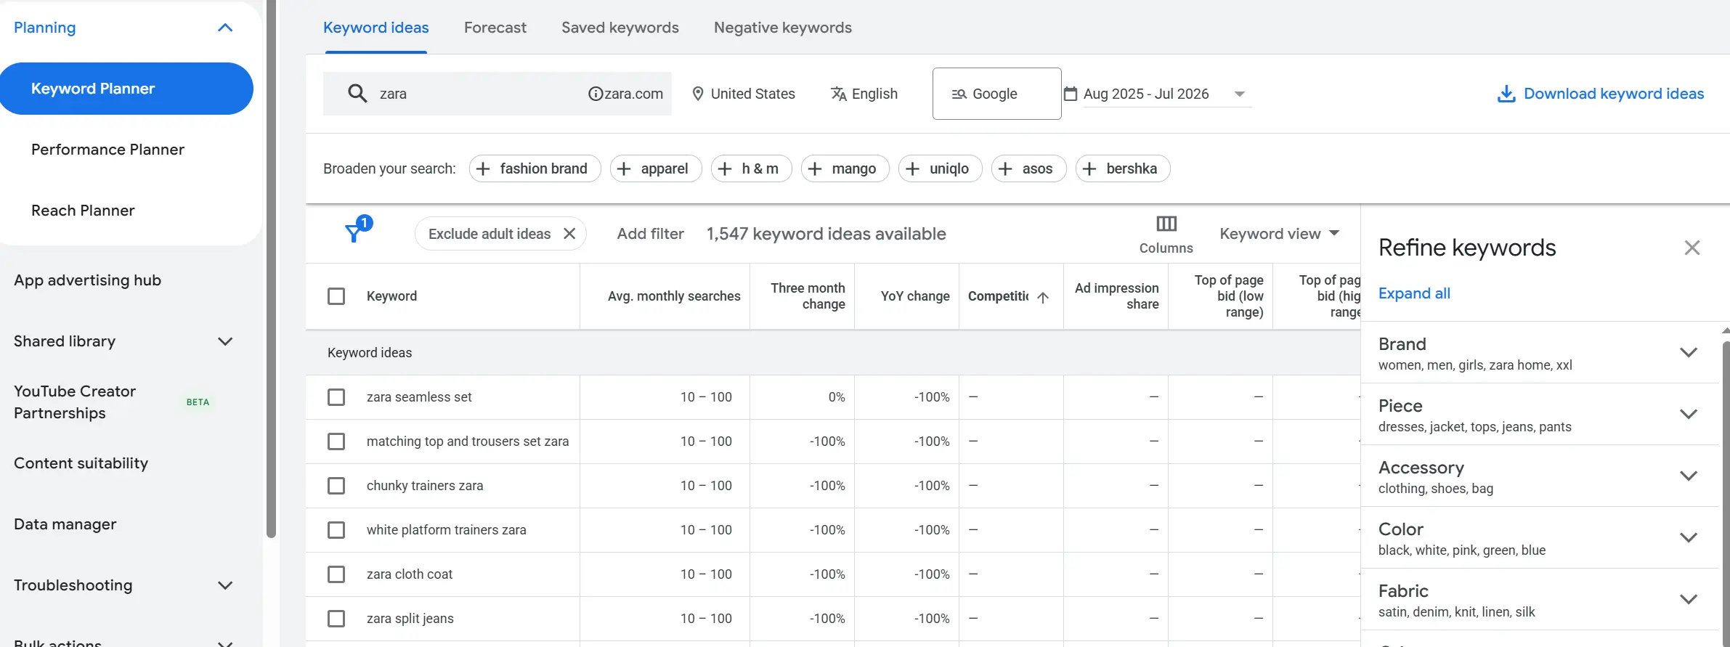Open YouTube Creator Partnerships
1730x647 pixels.
[x=75, y=402]
